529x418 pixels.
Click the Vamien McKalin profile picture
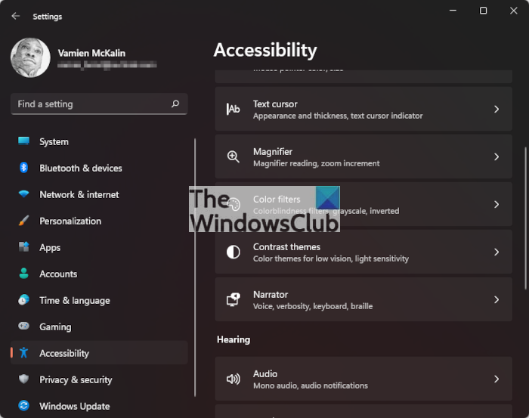click(31, 58)
